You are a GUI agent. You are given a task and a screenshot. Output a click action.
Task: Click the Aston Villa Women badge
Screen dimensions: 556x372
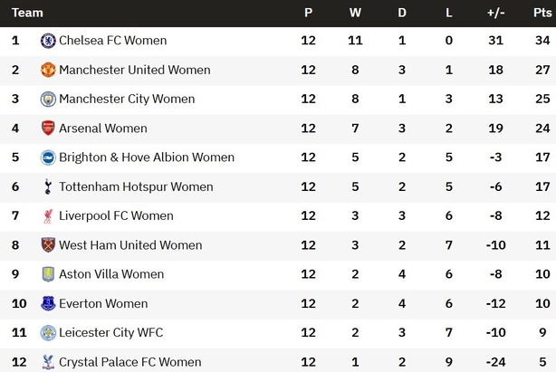[x=48, y=274]
